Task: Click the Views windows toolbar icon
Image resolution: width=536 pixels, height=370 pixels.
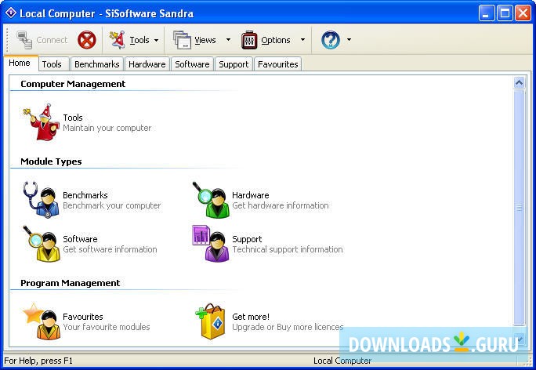Action: point(182,40)
